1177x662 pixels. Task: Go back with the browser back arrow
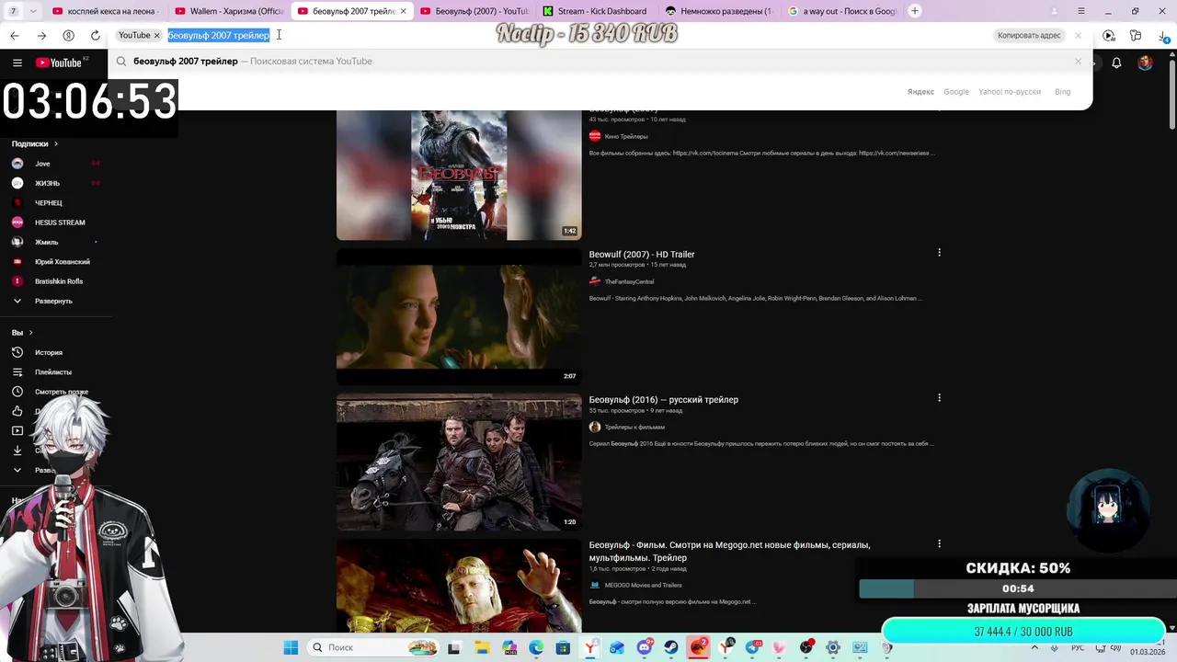coord(15,35)
